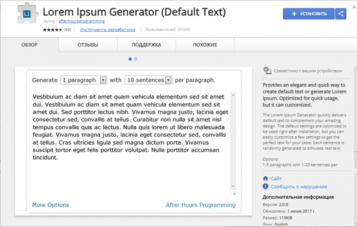Select the second carousel dot
357x227 pixels.
point(136,59)
